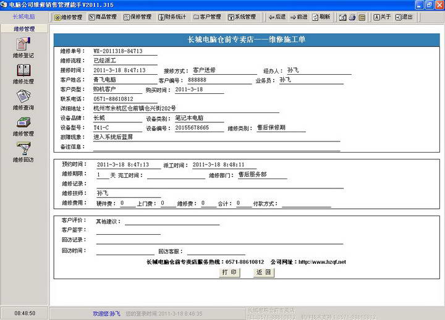Click 退出 (exit) in the toolbar

[404, 17]
